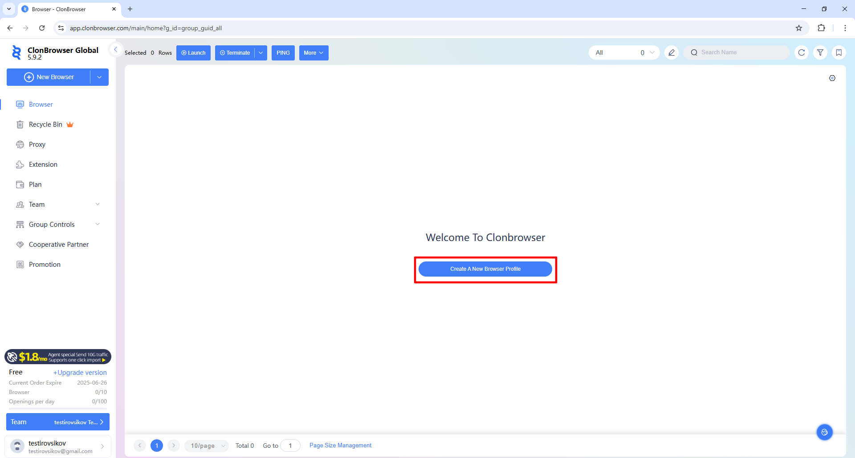Expand the Group Controls section
Image resolution: width=855 pixels, height=458 pixels.
tap(98, 224)
